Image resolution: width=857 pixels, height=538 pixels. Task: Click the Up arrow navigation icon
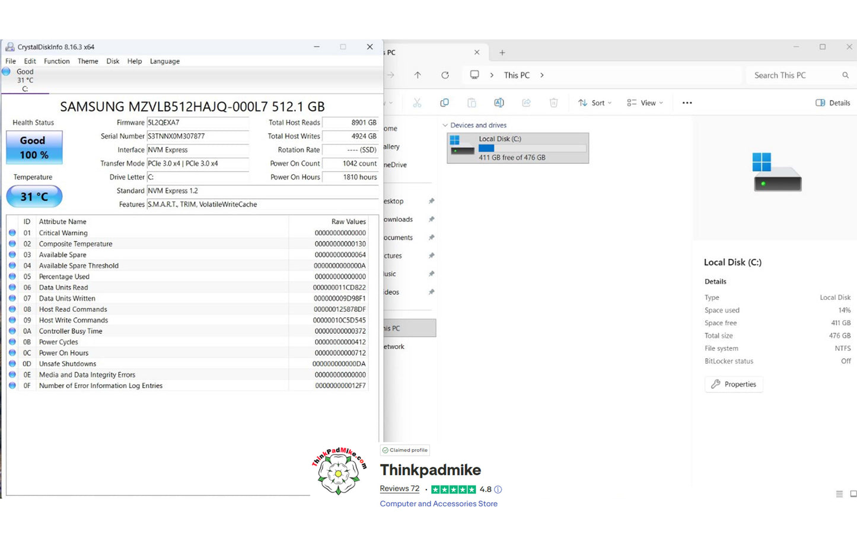(418, 75)
